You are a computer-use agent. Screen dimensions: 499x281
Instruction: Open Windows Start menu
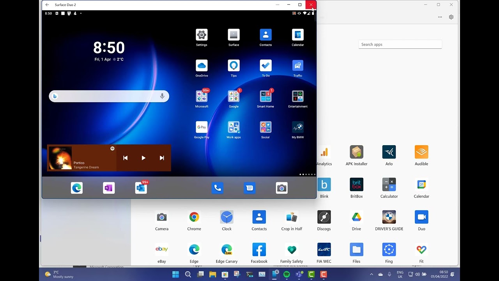[175, 274]
